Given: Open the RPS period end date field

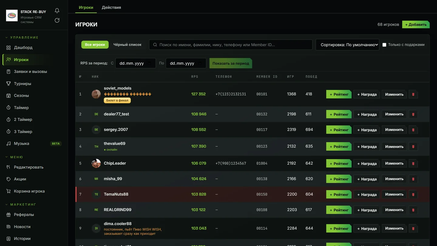Looking at the screenshot, I should point(186,63).
